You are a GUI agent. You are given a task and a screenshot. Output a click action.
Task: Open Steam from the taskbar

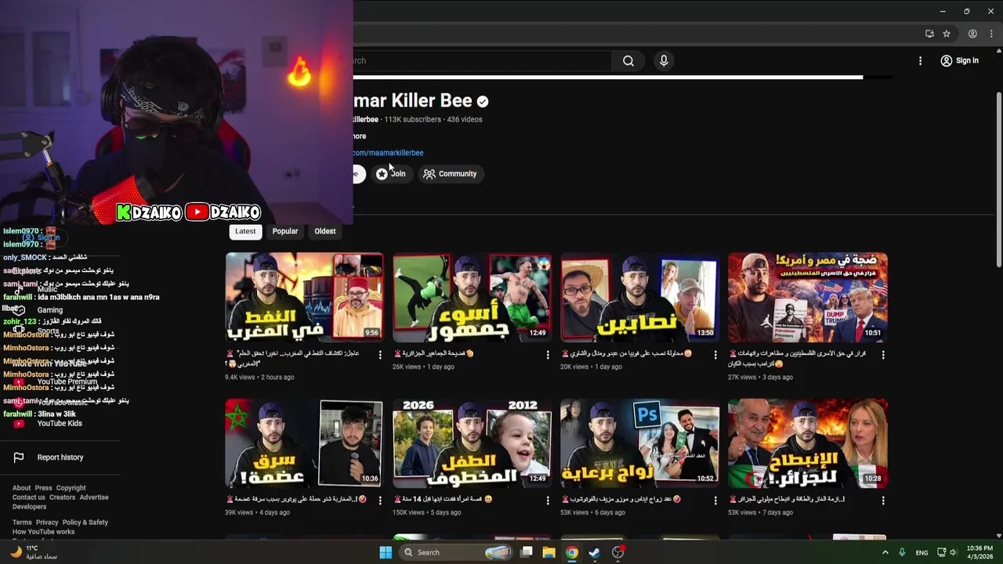pyautogui.click(x=595, y=552)
